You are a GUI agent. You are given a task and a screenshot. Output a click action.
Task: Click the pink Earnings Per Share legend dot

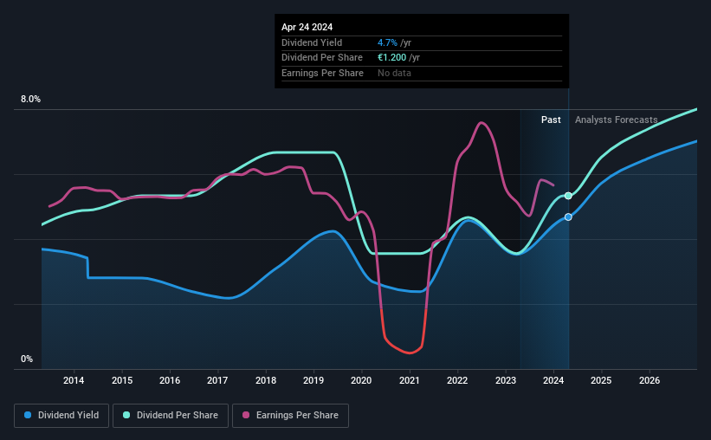[246, 415]
